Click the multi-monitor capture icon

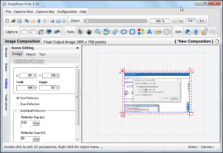[57, 32]
